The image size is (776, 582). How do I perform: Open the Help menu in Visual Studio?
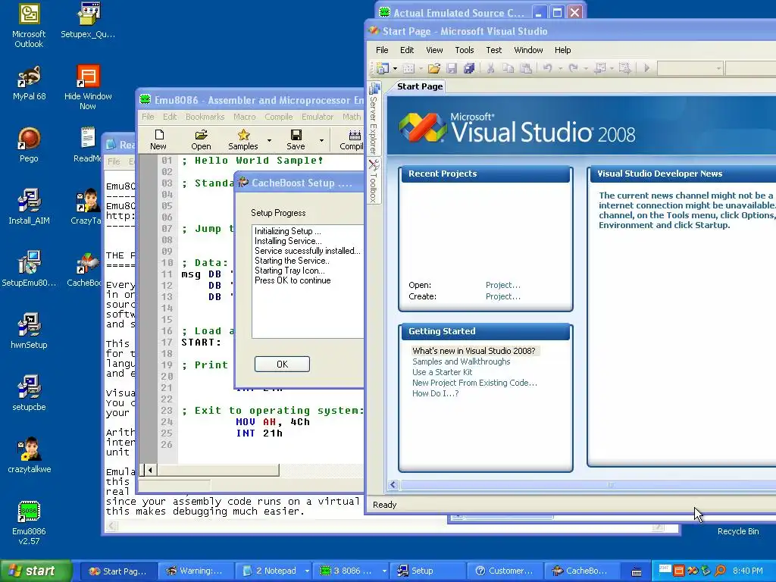pos(562,50)
